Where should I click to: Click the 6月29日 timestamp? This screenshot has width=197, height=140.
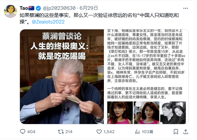click(89, 8)
